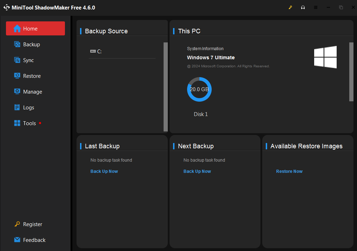
Task: Click the 20.0 GB disk usage ring
Action: (x=199, y=89)
